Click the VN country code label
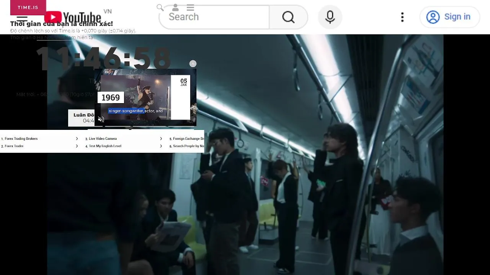The height and width of the screenshot is (275, 490). (108, 11)
